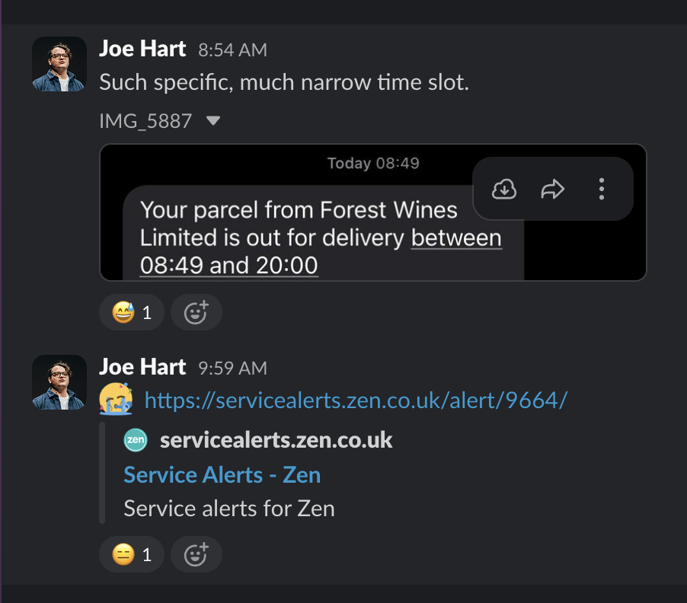The image size is (687, 603).
Task: Click the message text about narrow time slot
Action: (x=283, y=81)
